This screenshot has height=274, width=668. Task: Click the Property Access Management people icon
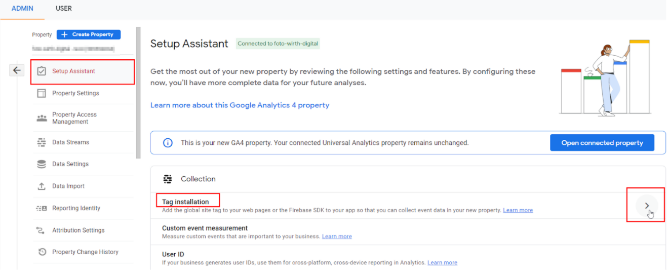click(42, 118)
